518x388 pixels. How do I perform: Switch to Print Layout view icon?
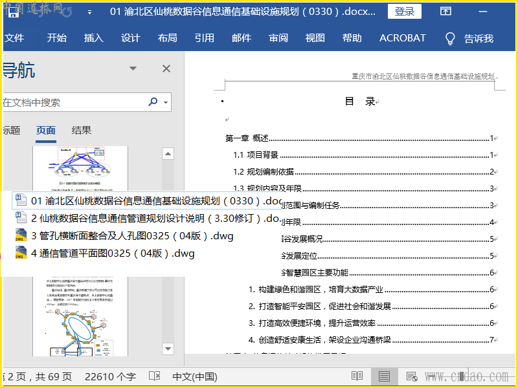pyautogui.click(x=384, y=376)
